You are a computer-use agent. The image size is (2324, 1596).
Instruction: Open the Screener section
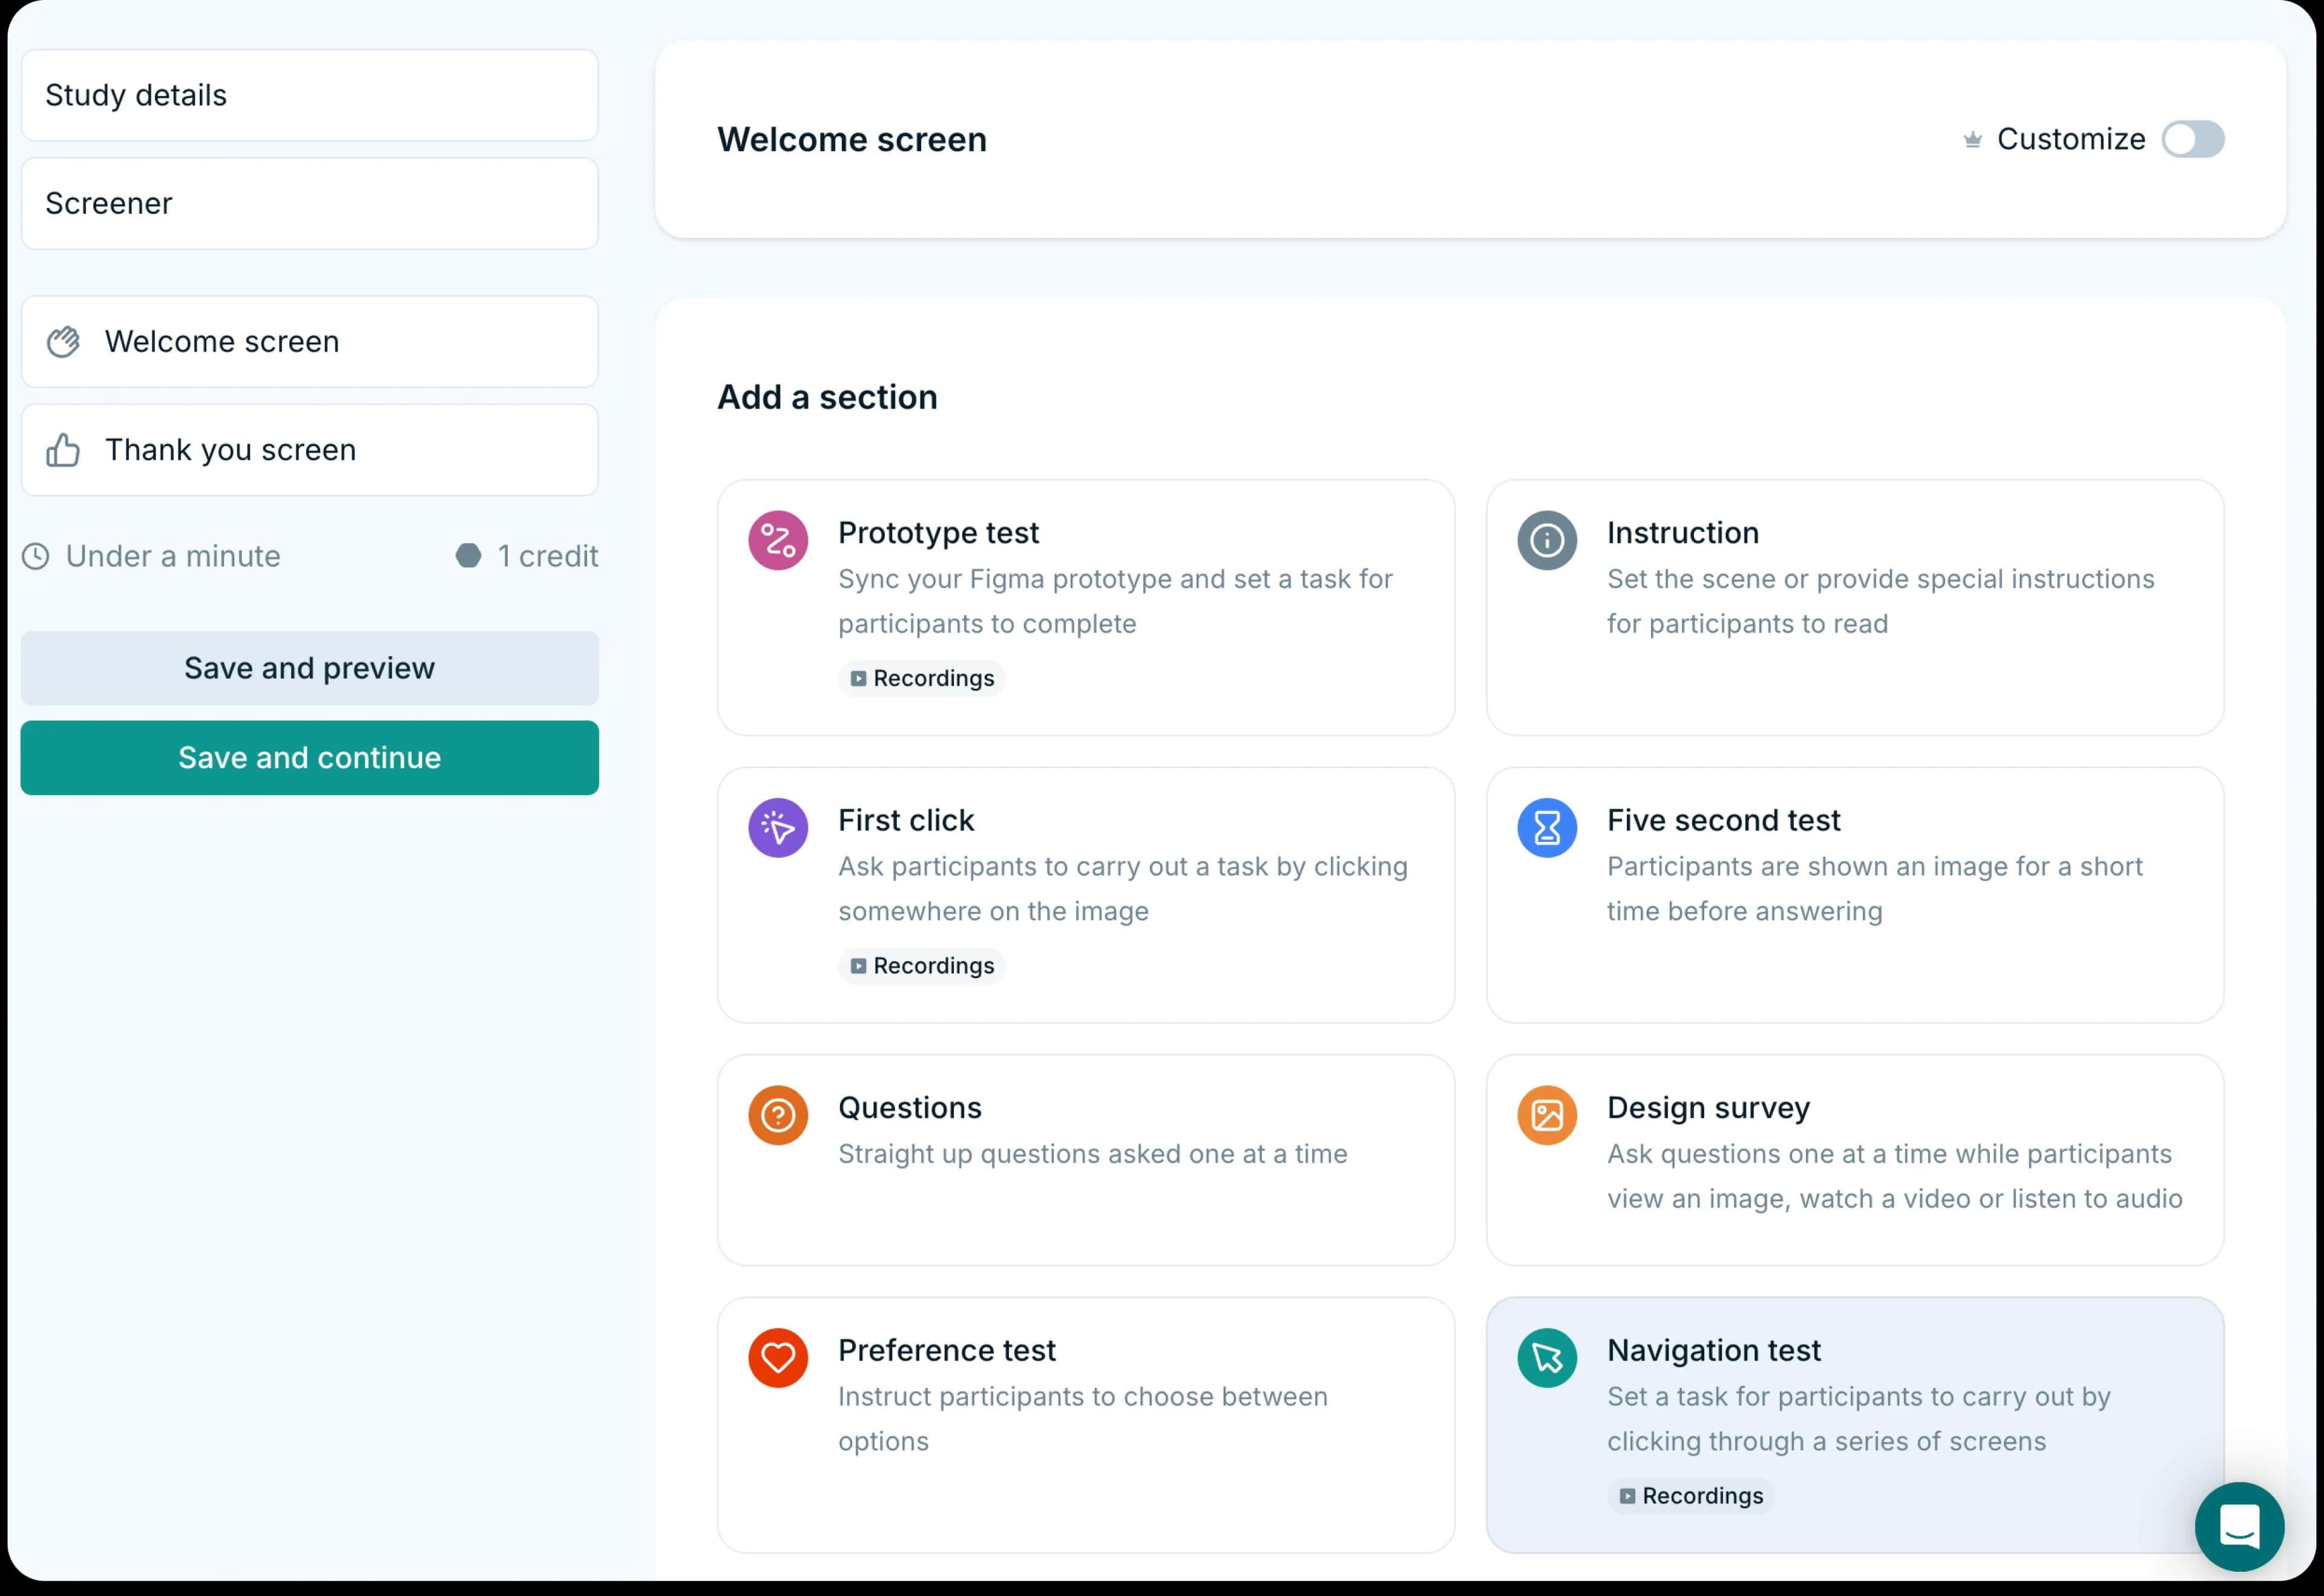tap(310, 203)
